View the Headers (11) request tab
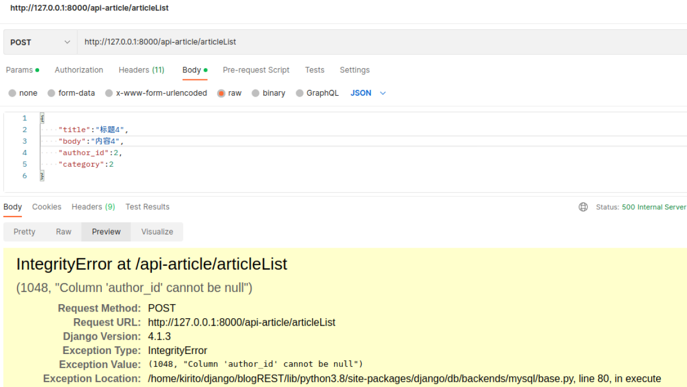Image resolution: width=687 pixels, height=387 pixels. 141,70
